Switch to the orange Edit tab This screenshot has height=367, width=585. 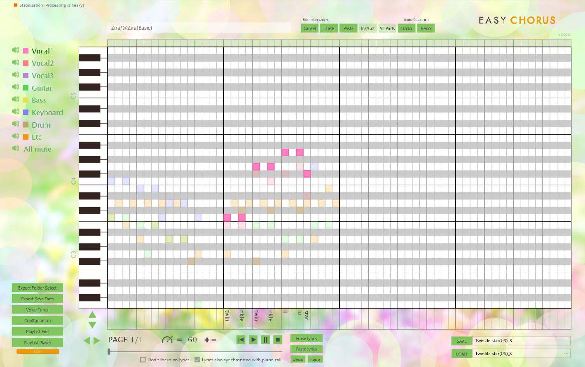(37, 351)
